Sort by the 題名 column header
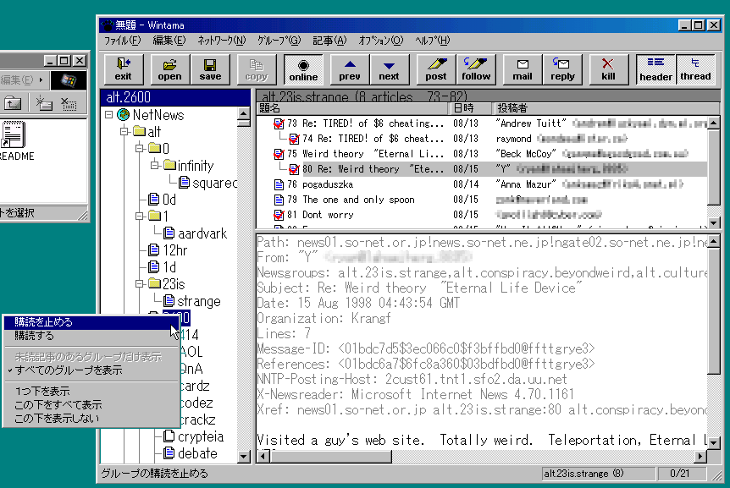The image size is (730, 488). [353, 108]
